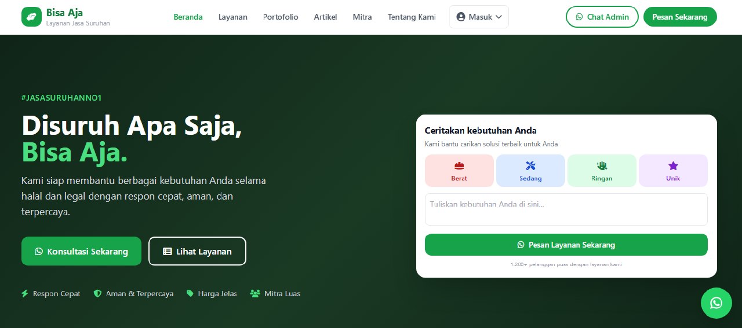
Task: Visit the Tentang Kami page
Action: point(412,17)
